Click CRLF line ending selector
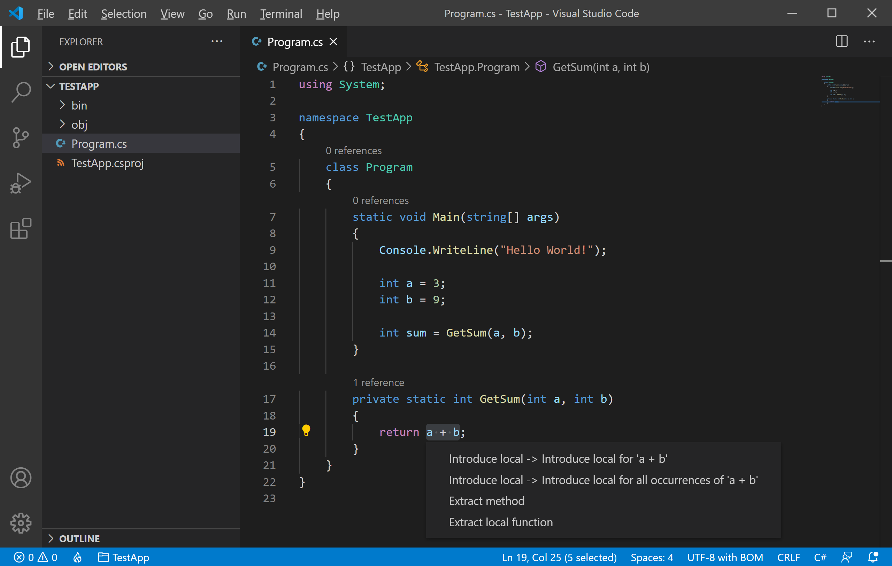 pos(788,557)
